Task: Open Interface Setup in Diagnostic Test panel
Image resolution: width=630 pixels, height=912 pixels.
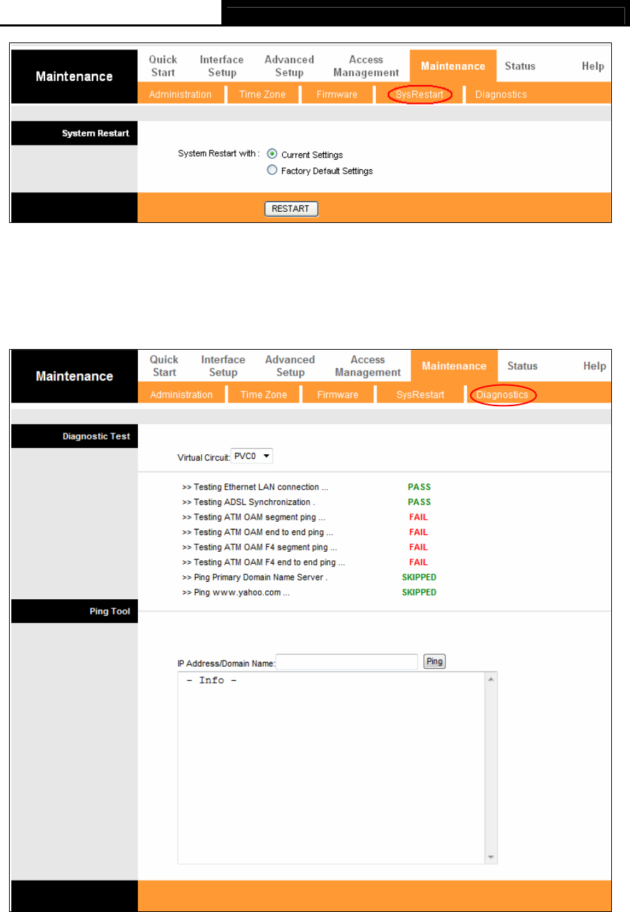Action: (223, 366)
